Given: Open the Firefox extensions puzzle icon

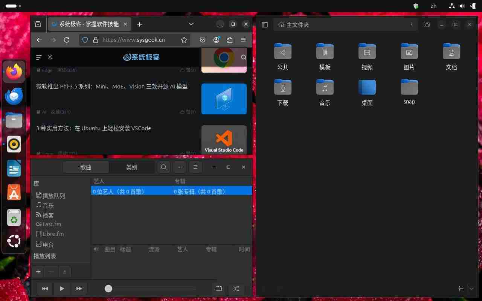Looking at the screenshot, I should 230,40.
